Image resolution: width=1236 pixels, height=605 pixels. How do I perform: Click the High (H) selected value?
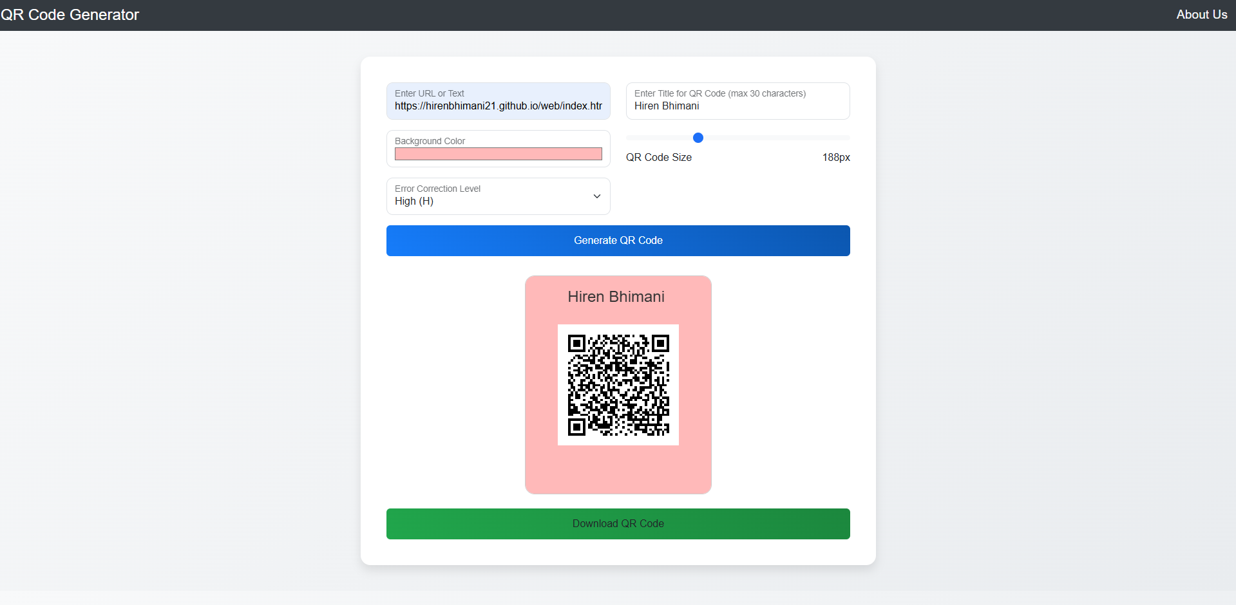pyautogui.click(x=414, y=201)
